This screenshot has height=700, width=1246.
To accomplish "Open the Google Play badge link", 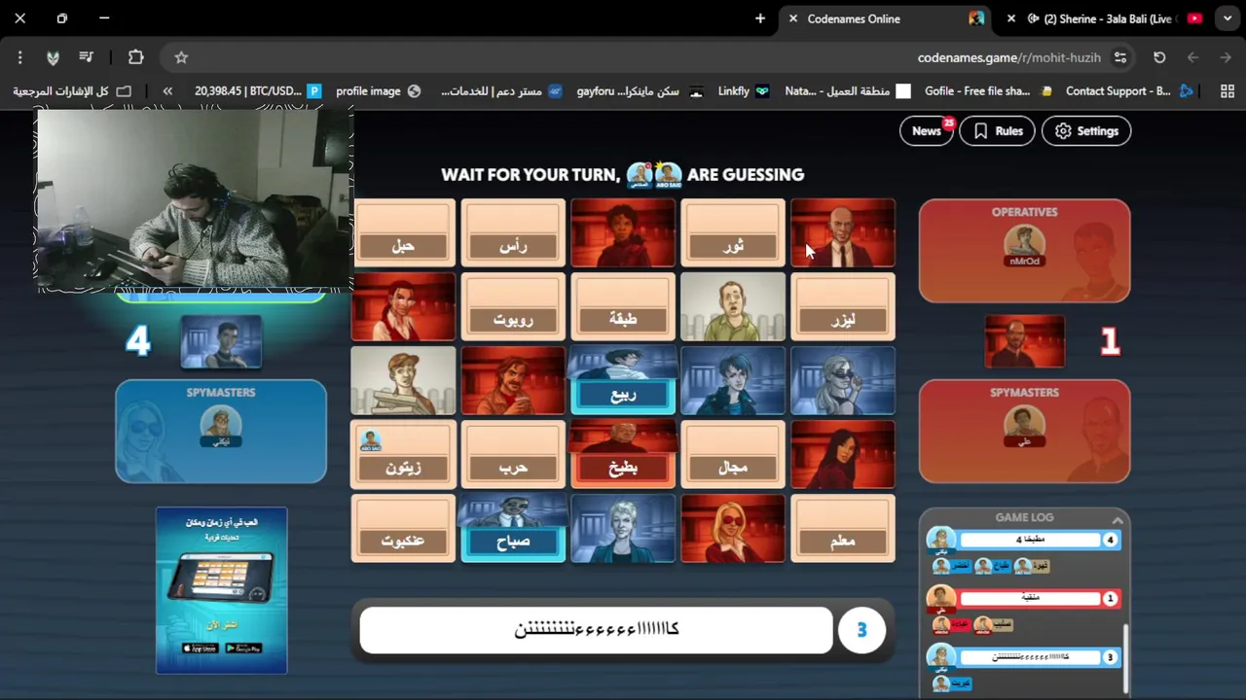I will pos(243,648).
